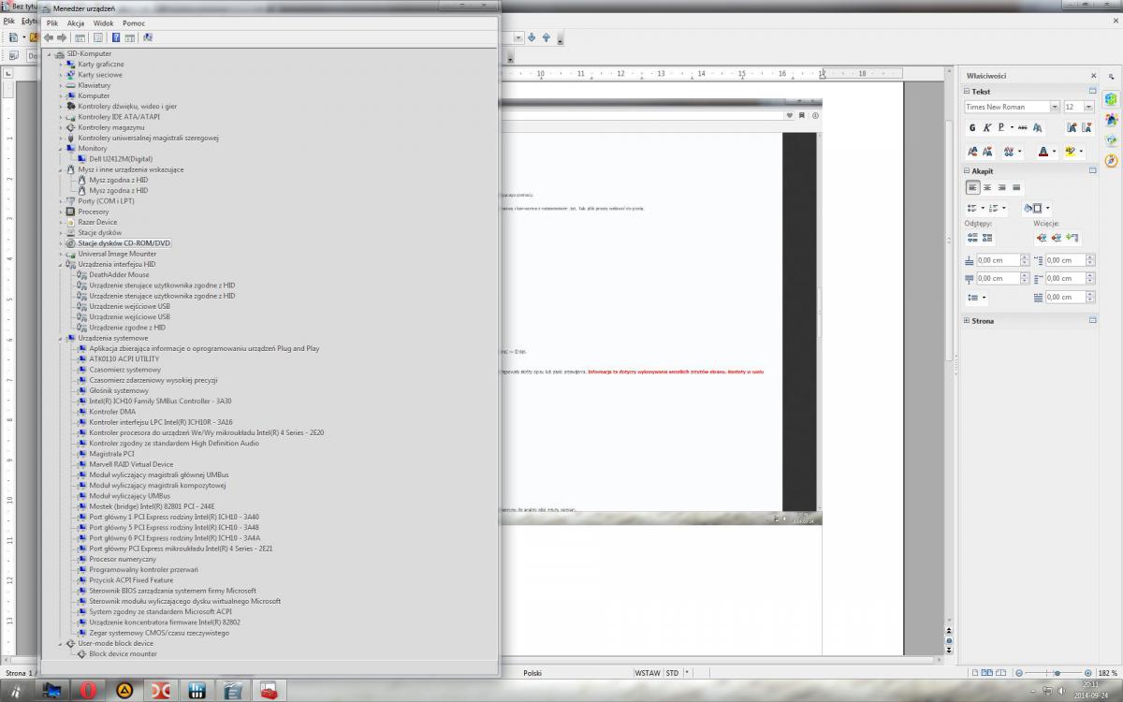Select ATK0110 ACPI UTILITY entry
Screen dimensions: 1123x702
tap(124, 359)
